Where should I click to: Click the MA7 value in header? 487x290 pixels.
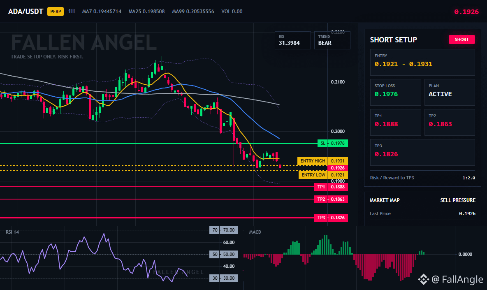(102, 12)
